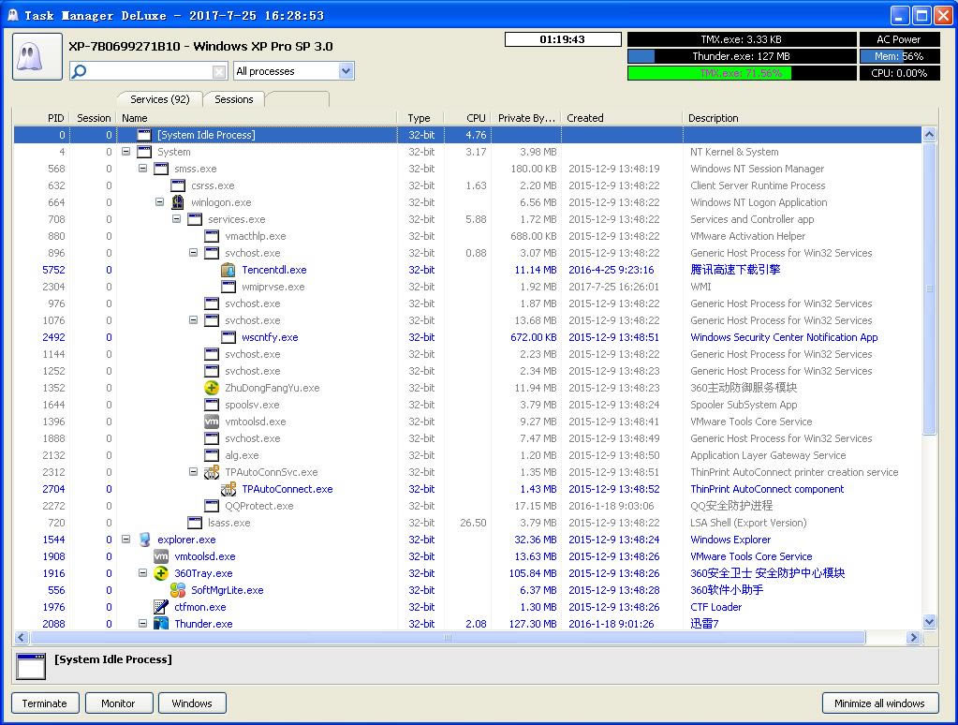Click the System Idle Process icon
This screenshot has width=958, height=725.
pyautogui.click(x=144, y=135)
